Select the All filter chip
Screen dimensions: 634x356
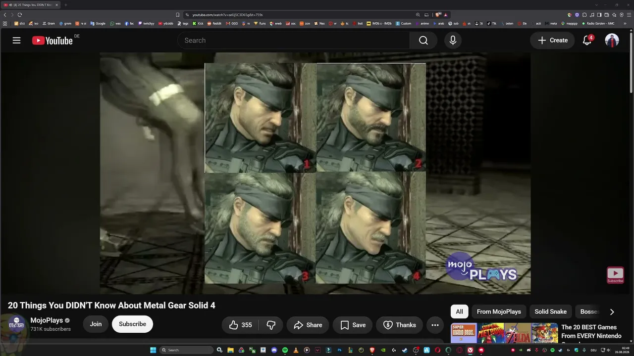tap(459, 311)
